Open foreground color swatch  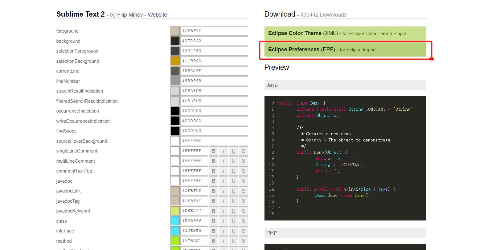coord(175,31)
